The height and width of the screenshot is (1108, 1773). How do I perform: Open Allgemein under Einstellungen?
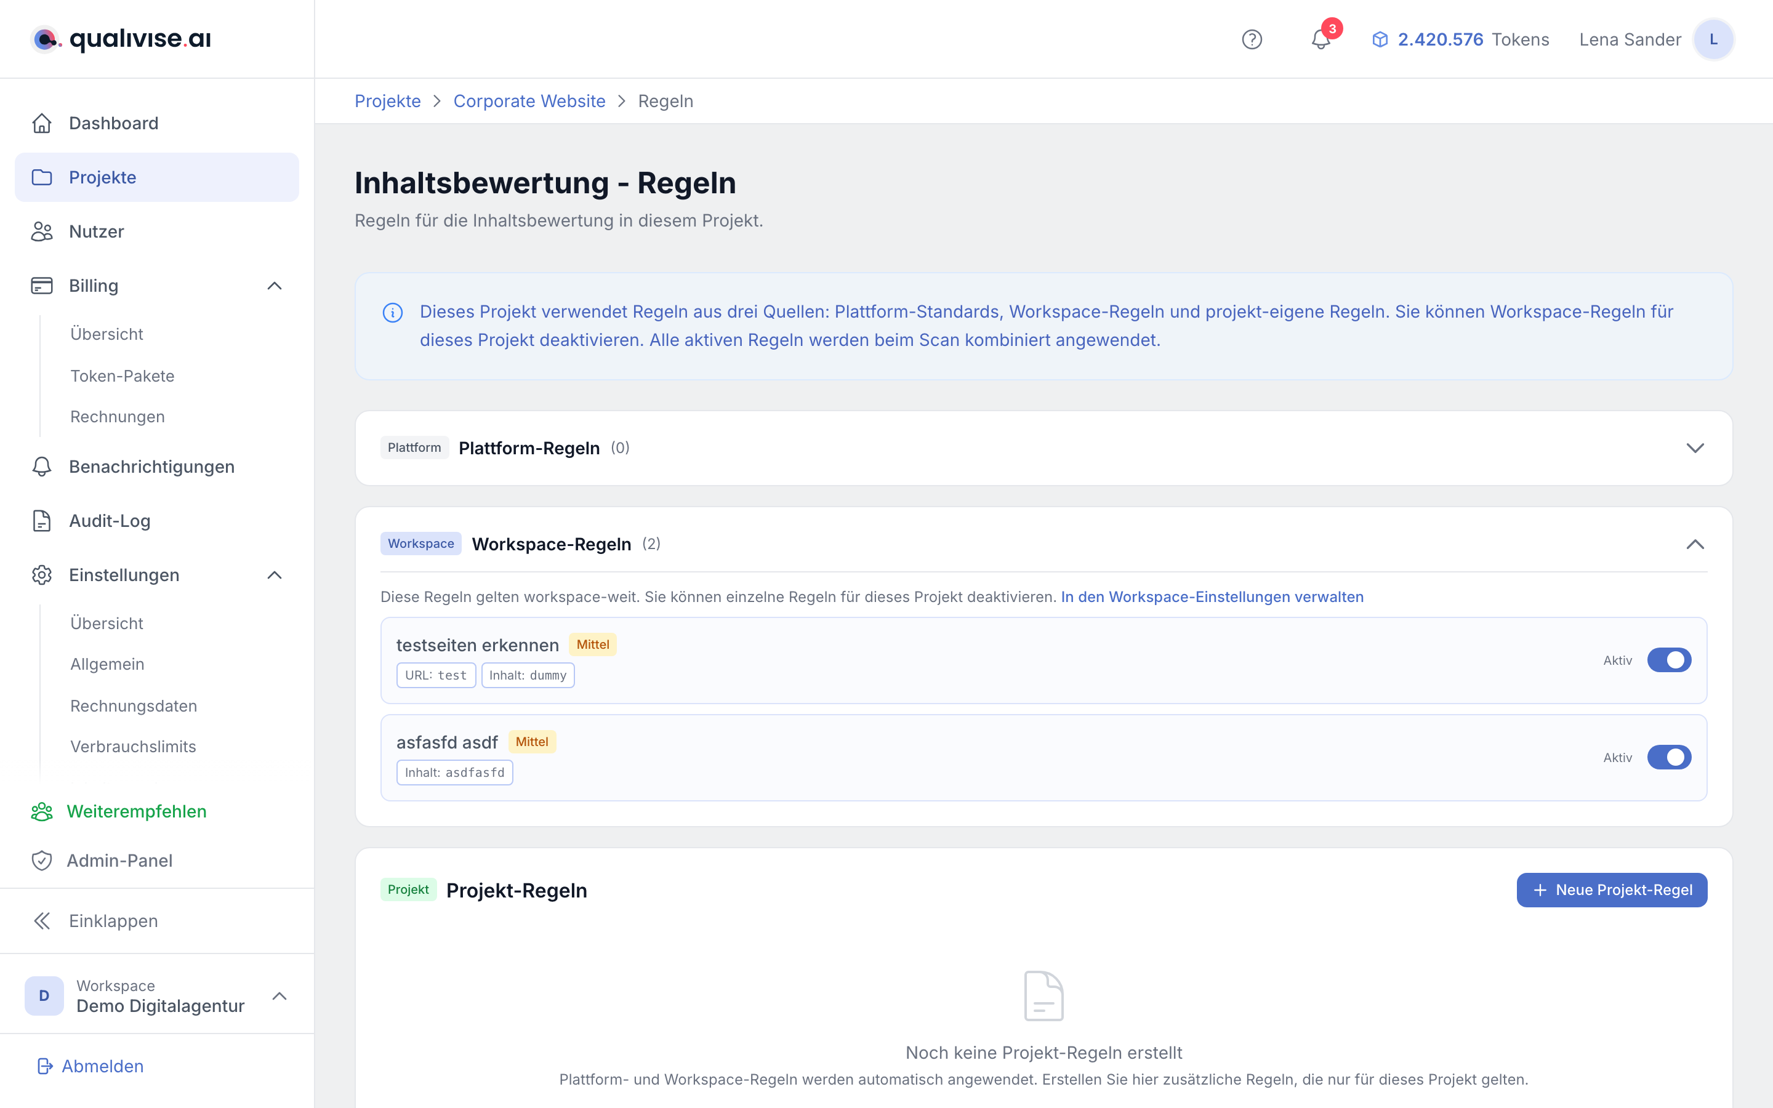pyautogui.click(x=107, y=664)
